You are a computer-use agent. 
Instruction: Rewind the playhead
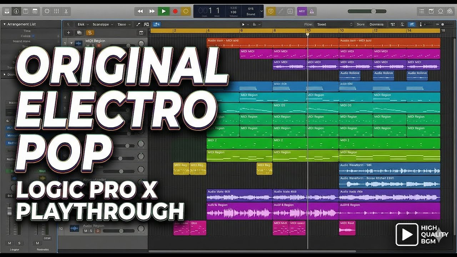[140, 11]
